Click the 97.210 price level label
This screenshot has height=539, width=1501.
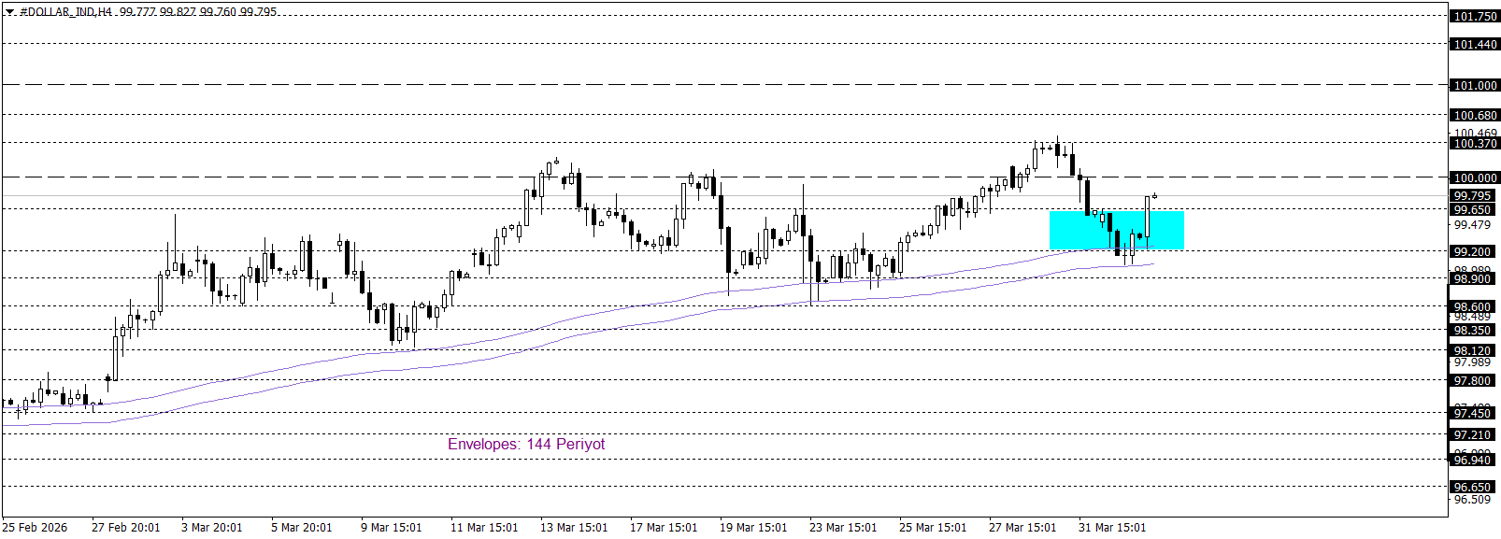coord(1472,434)
